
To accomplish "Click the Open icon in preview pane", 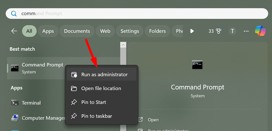I will [140, 120].
